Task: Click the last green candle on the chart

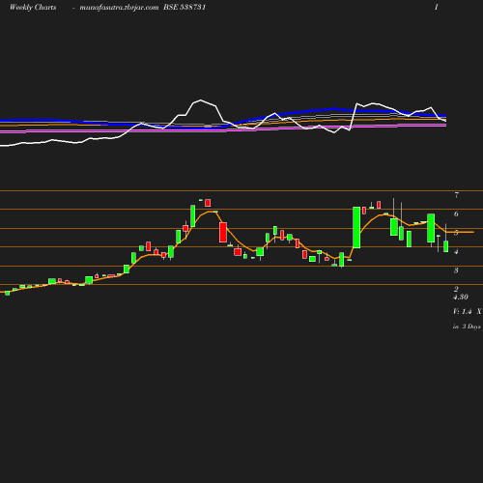Action: 446,246
